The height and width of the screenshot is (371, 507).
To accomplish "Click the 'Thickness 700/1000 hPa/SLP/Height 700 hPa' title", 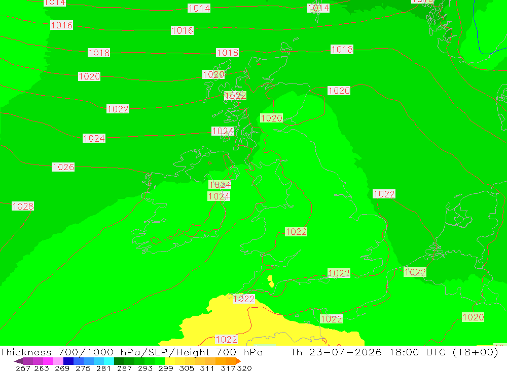I will click(x=131, y=352).
